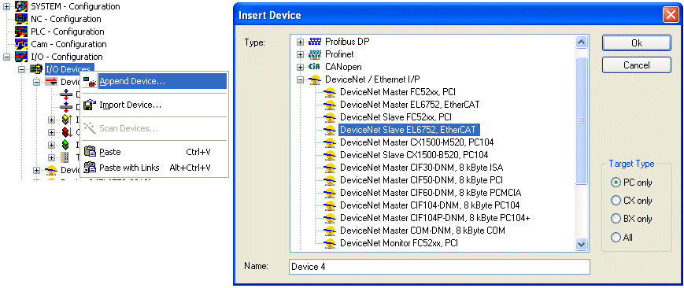Click icon beside DeviceNet Slave CX1500-B520
Viewport: 684px width, 288px height.
coord(331,155)
